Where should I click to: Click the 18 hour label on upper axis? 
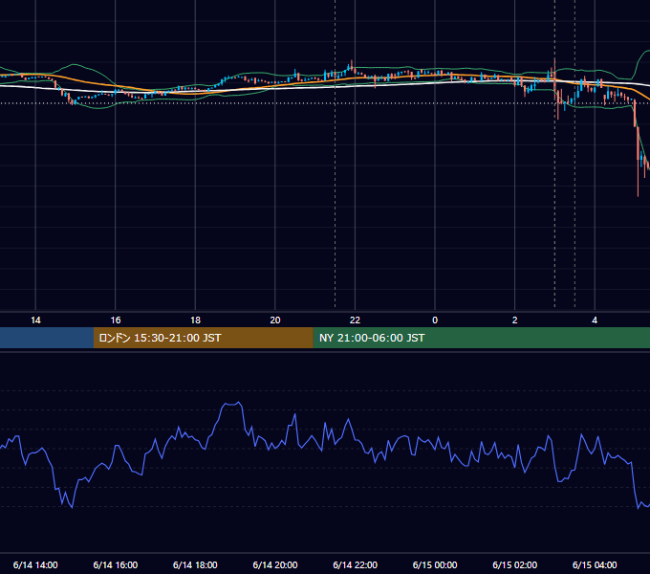coord(195,320)
